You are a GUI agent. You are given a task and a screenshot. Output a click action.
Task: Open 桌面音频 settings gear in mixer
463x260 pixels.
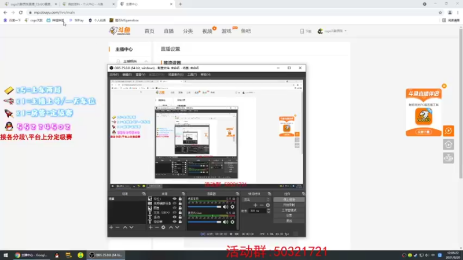[233, 207]
